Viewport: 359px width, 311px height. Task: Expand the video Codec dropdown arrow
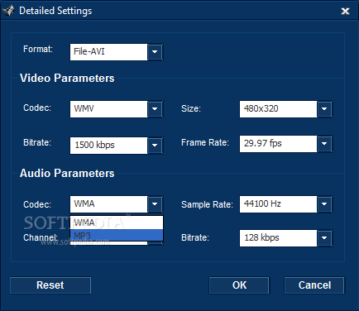coord(155,108)
